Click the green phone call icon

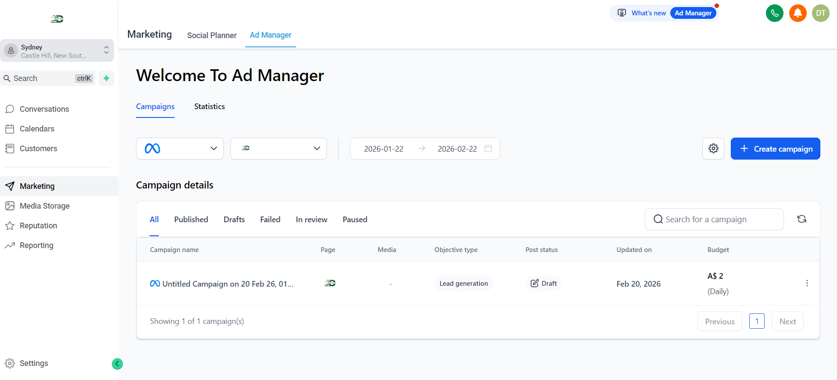point(774,13)
